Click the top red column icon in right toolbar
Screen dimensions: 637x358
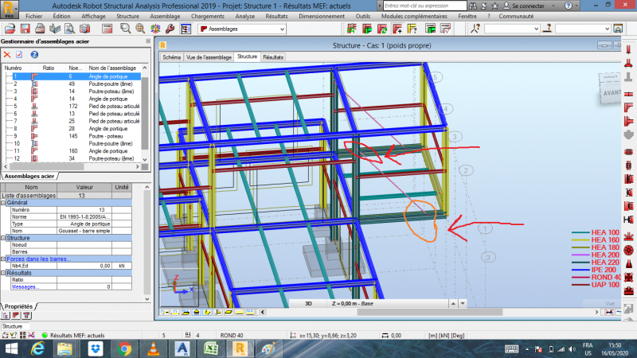tap(628, 49)
